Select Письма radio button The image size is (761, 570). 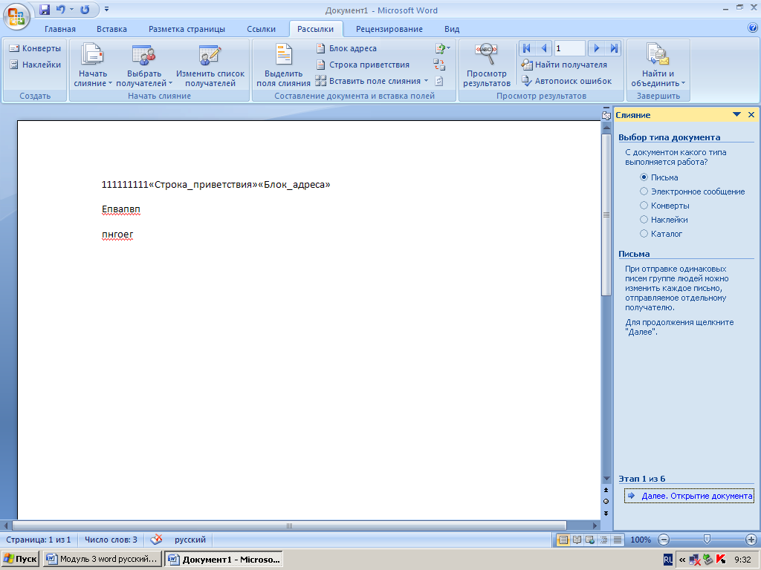click(x=644, y=177)
